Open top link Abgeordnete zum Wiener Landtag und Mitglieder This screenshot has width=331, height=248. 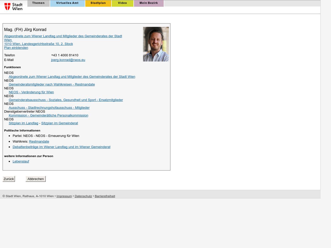(63, 38)
